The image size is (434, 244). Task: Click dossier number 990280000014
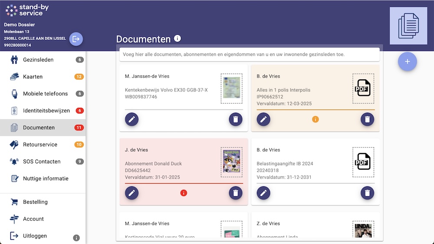coord(17,45)
